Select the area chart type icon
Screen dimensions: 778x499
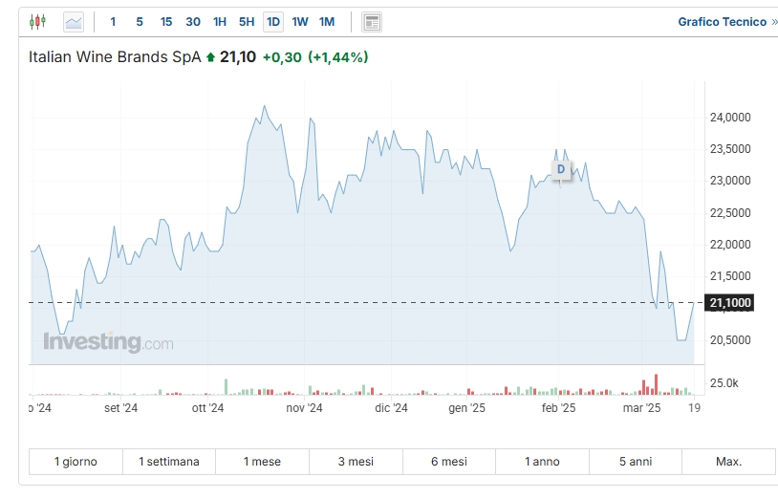click(74, 22)
